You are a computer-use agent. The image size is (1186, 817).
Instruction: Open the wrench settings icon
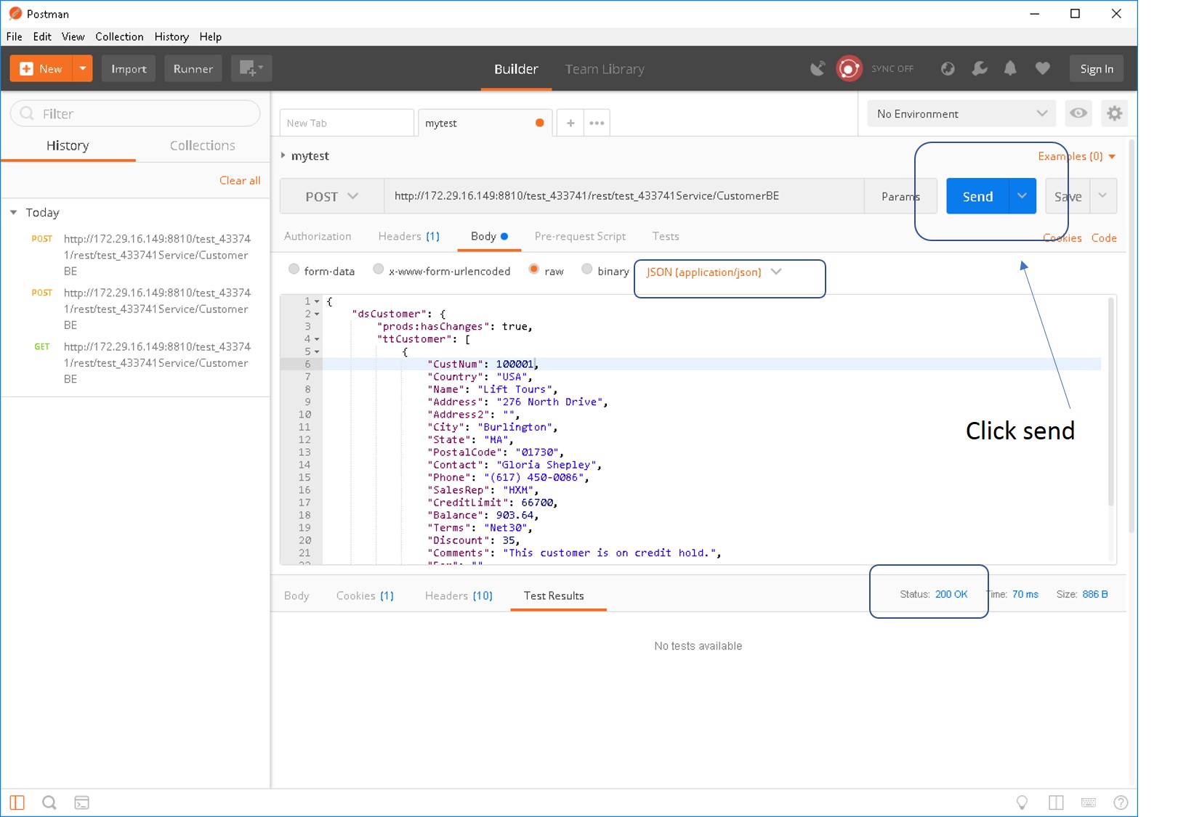pos(979,68)
